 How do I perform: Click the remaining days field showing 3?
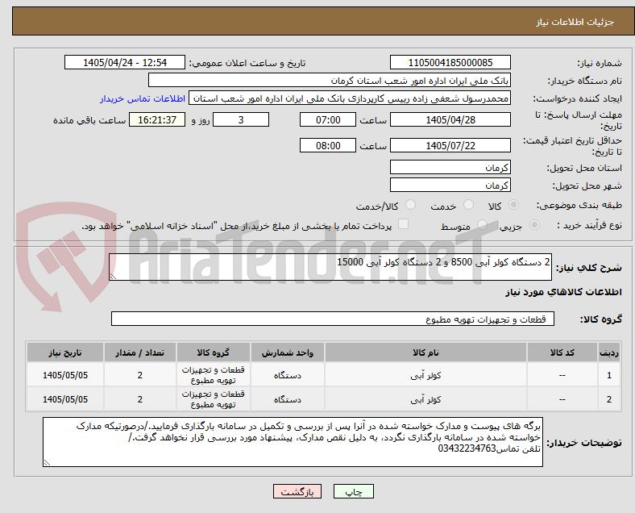coord(241,119)
